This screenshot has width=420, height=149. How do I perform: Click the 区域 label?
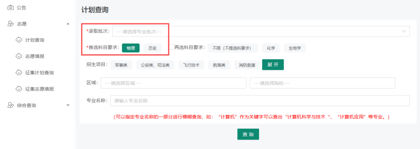point(92,83)
